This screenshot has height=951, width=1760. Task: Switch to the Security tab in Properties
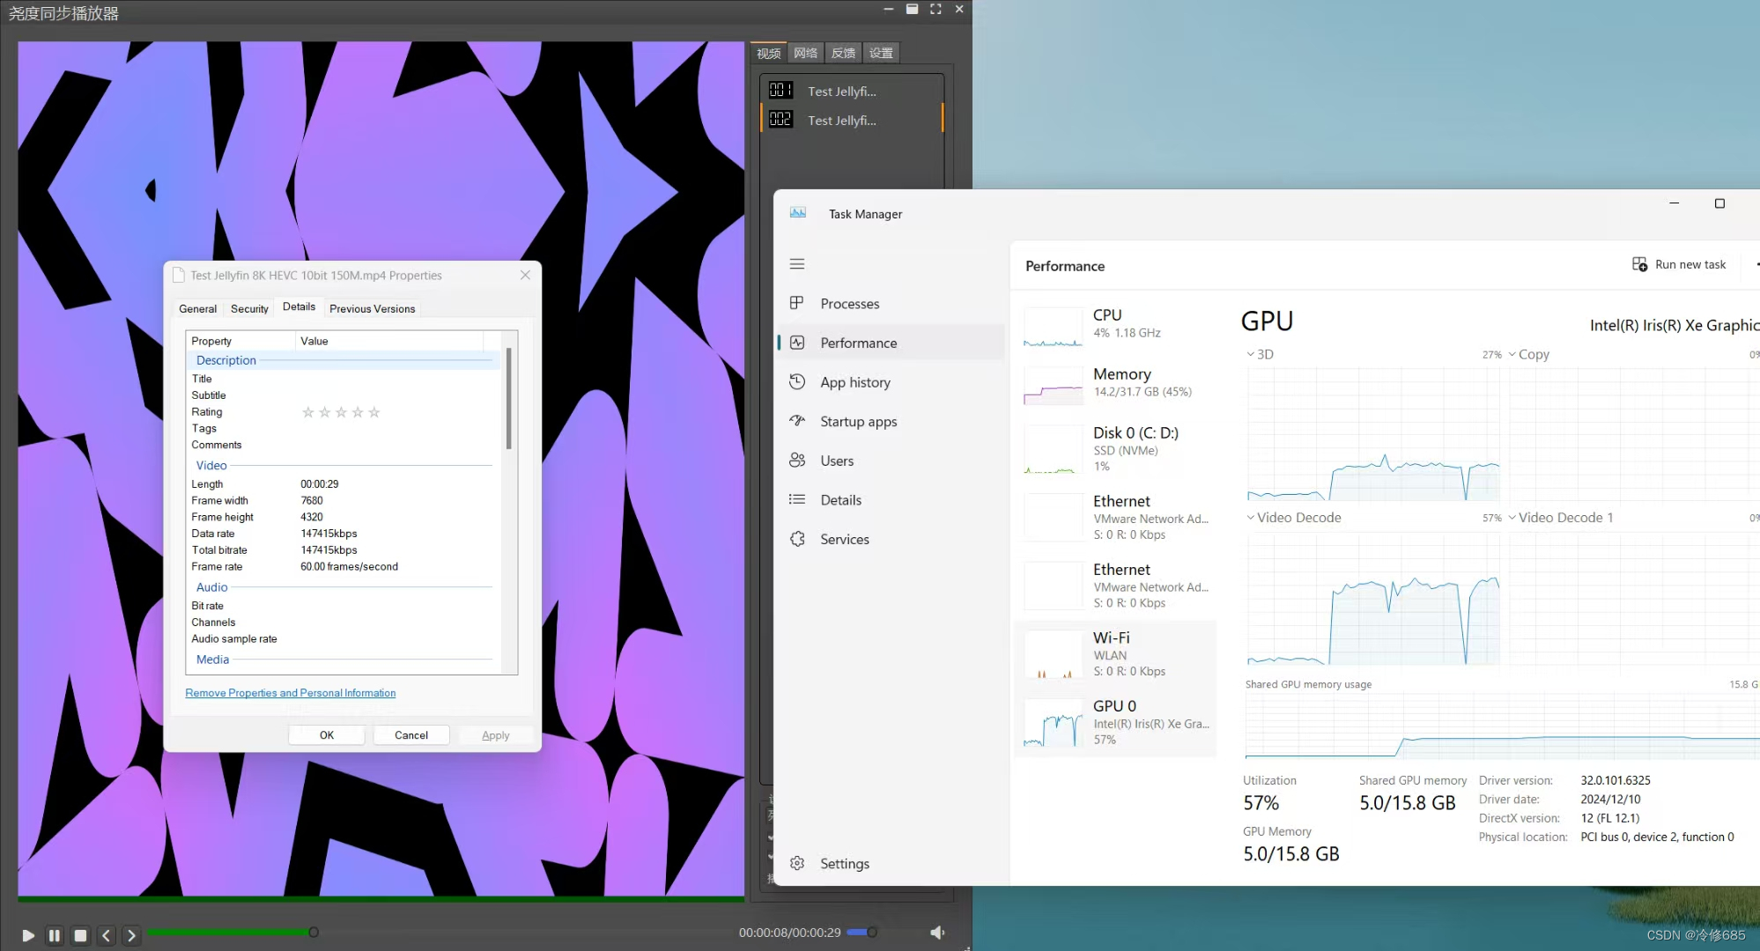[249, 309]
